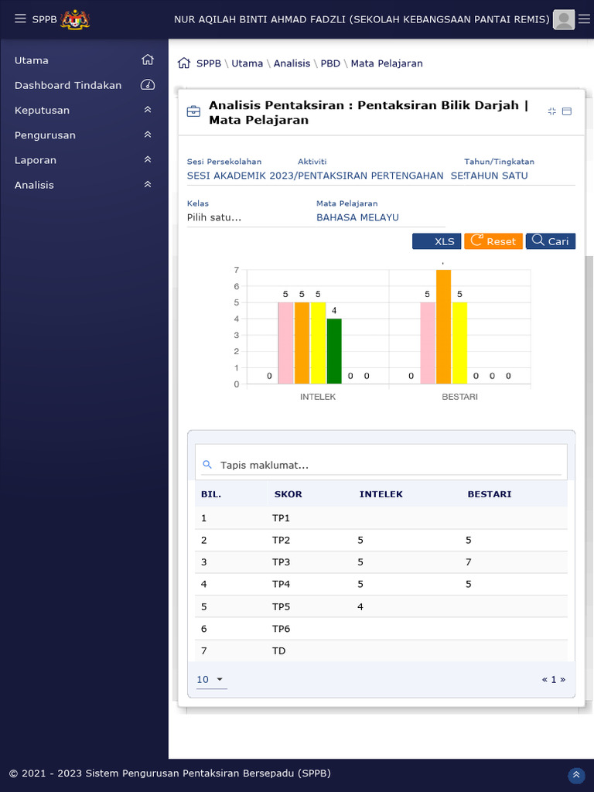
Task: Click the orange Reset button
Action: [493, 241]
